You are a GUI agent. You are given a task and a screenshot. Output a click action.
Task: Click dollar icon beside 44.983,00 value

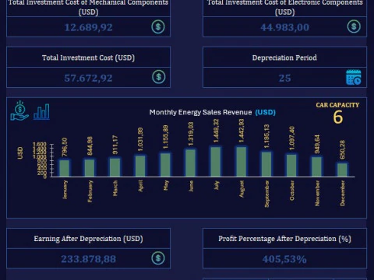354,26
